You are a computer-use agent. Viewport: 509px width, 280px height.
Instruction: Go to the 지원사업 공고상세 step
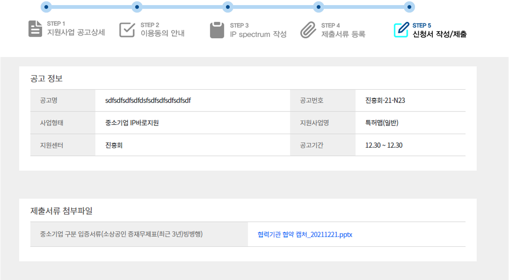pyautogui.click(x=76, y=33)
